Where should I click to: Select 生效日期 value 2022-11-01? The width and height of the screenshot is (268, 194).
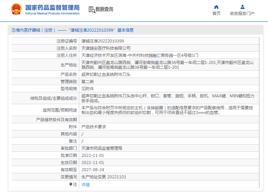[x=93, y=163]
